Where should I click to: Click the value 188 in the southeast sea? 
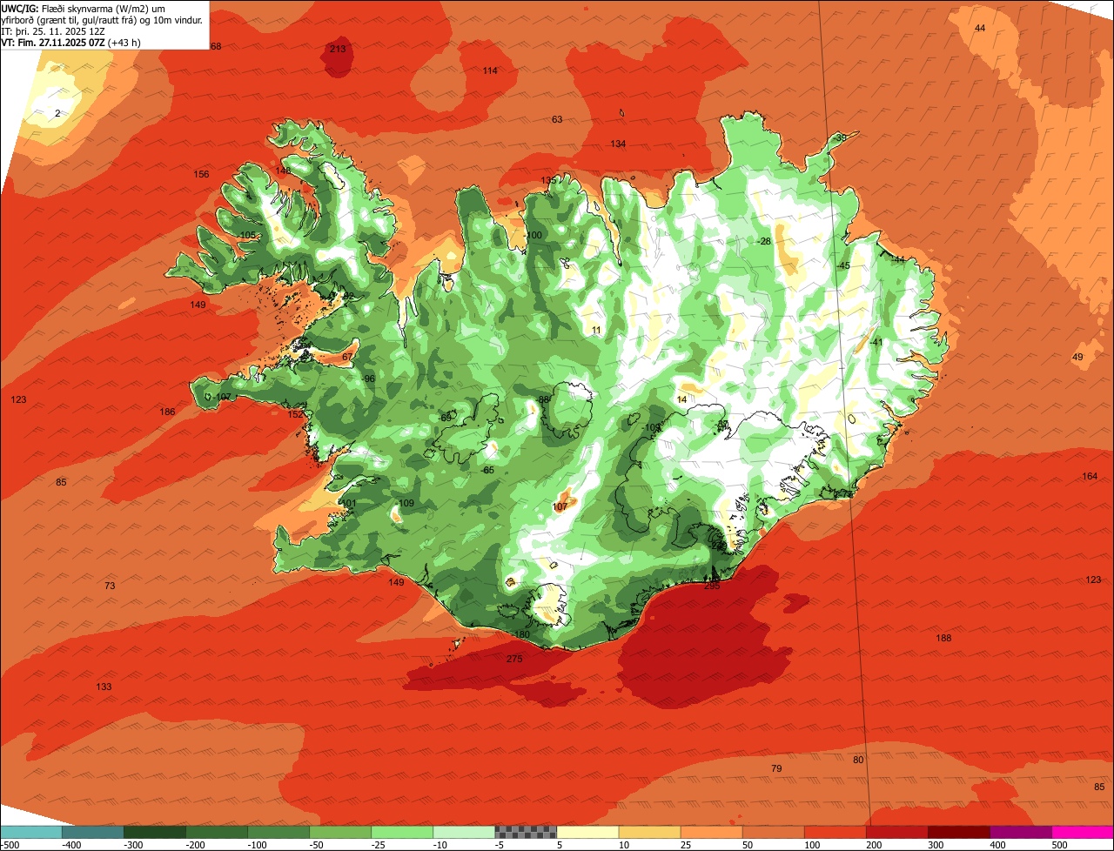click(943, 638)
